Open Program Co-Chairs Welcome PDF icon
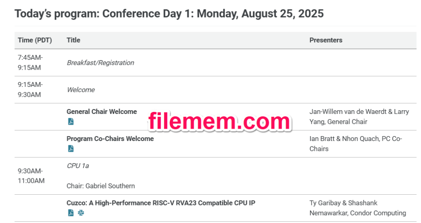 71,148
